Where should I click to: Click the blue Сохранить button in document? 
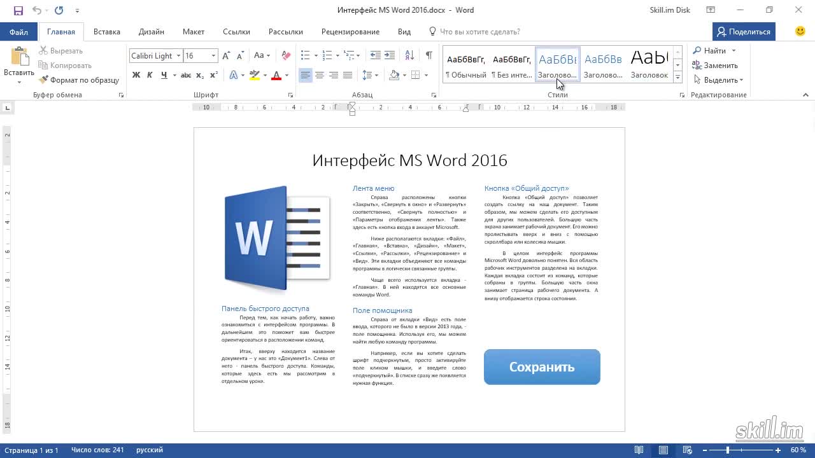click(x=542, y=367)
